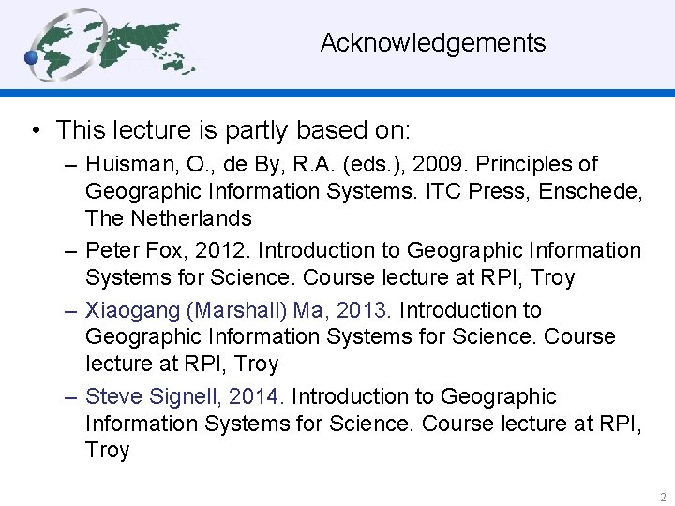
Task: Click "Systems for Science. Course lecture at RPI, Troy" under Peter Fox
Action: 330,278
